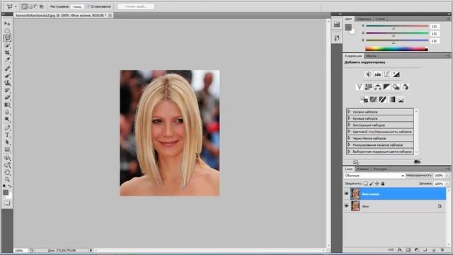Select the Gradient tool
The image size is (453, 255).
pos(7,105)
